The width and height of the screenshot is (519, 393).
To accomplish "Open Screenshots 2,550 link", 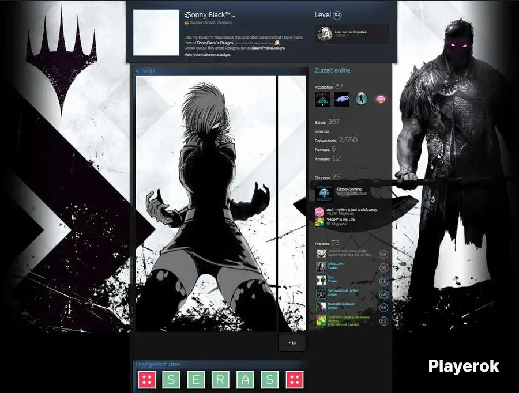I will (336, 140).
